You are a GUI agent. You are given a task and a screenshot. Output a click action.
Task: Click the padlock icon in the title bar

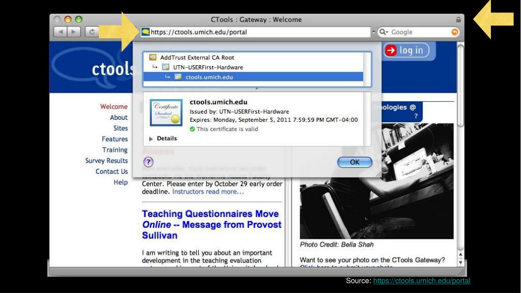coord(458,20)
